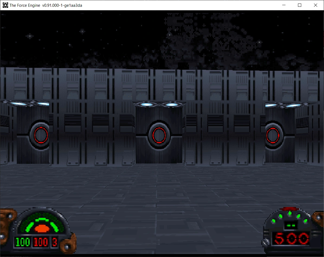Screen dimensions: 324x257
Task: Click The Force Engine app icon in title bar
Action: pos(5,5)
